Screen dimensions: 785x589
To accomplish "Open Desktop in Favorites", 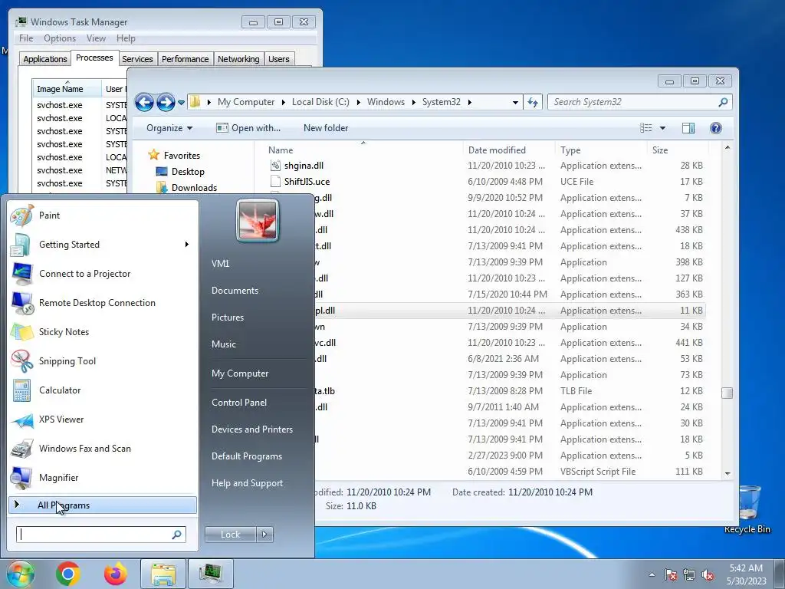I will pyautogui.click(x=188, y=172).
